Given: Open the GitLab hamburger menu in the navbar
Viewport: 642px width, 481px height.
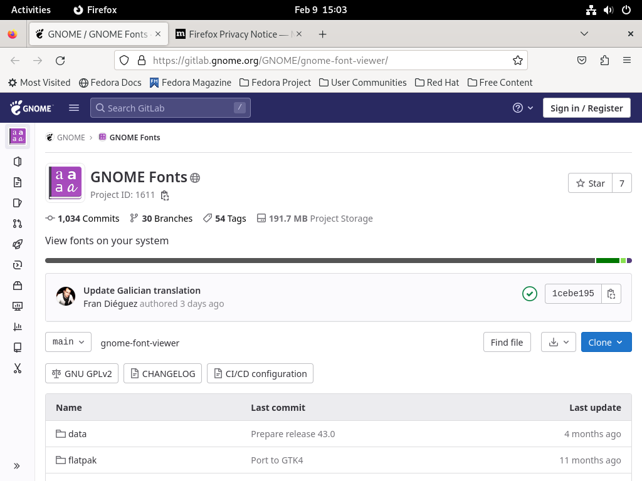Looking at the screenshot, I should coord(74,108).
